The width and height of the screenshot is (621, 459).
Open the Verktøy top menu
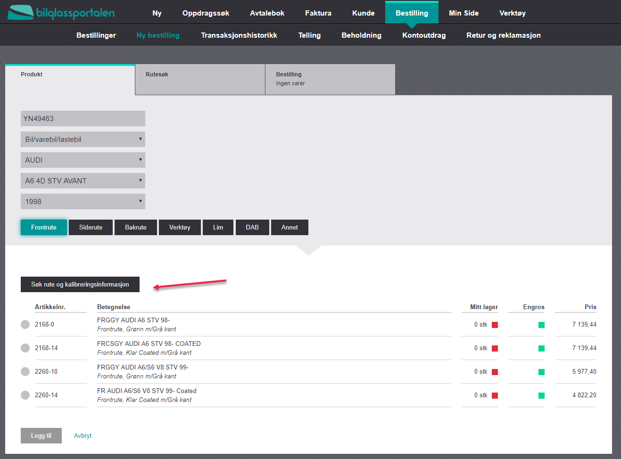click(513, 13)
